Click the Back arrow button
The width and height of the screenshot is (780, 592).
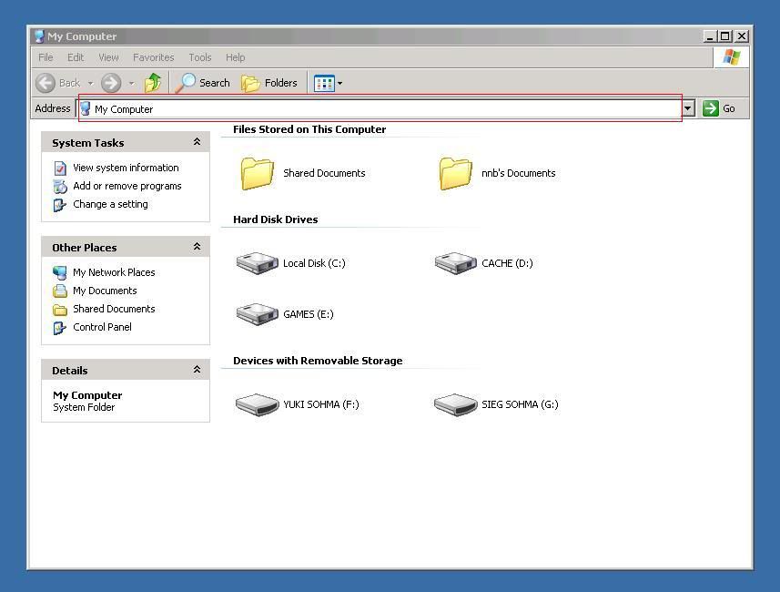tap(46, 83)
